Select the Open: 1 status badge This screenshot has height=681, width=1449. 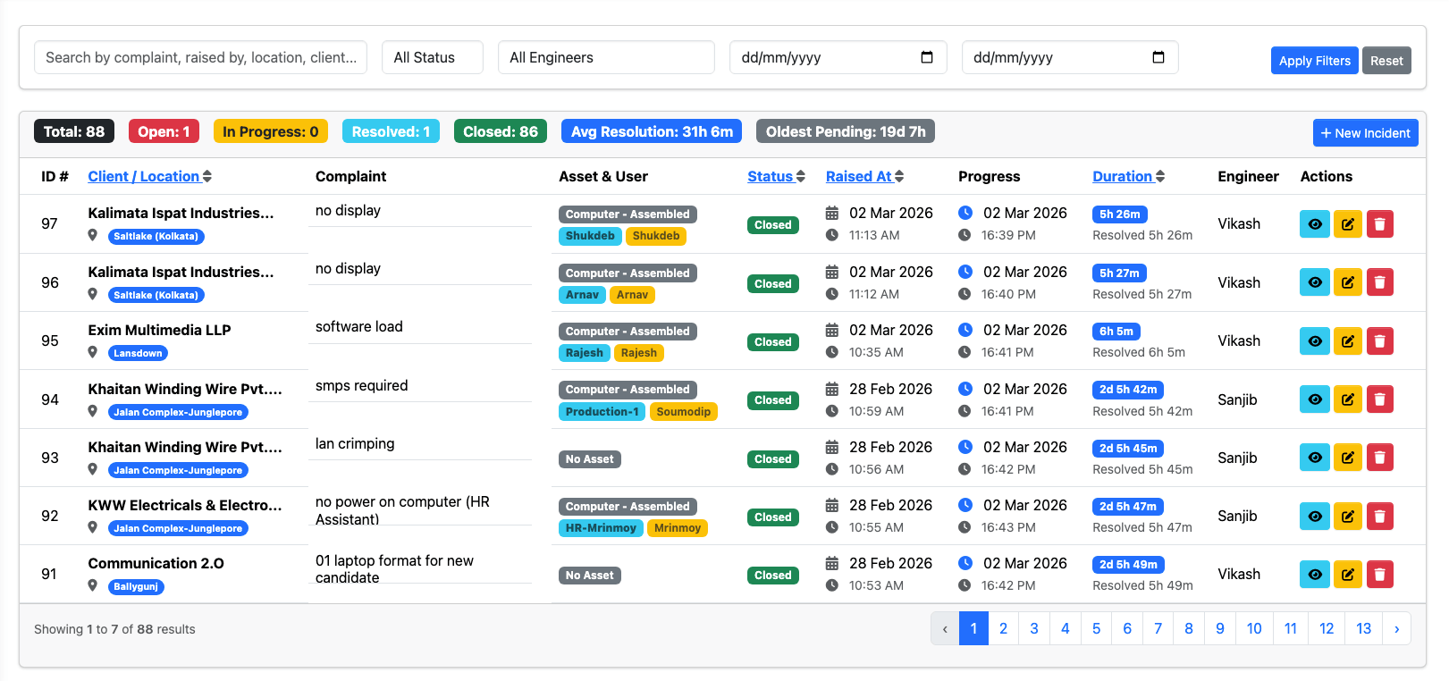(164, 131)
